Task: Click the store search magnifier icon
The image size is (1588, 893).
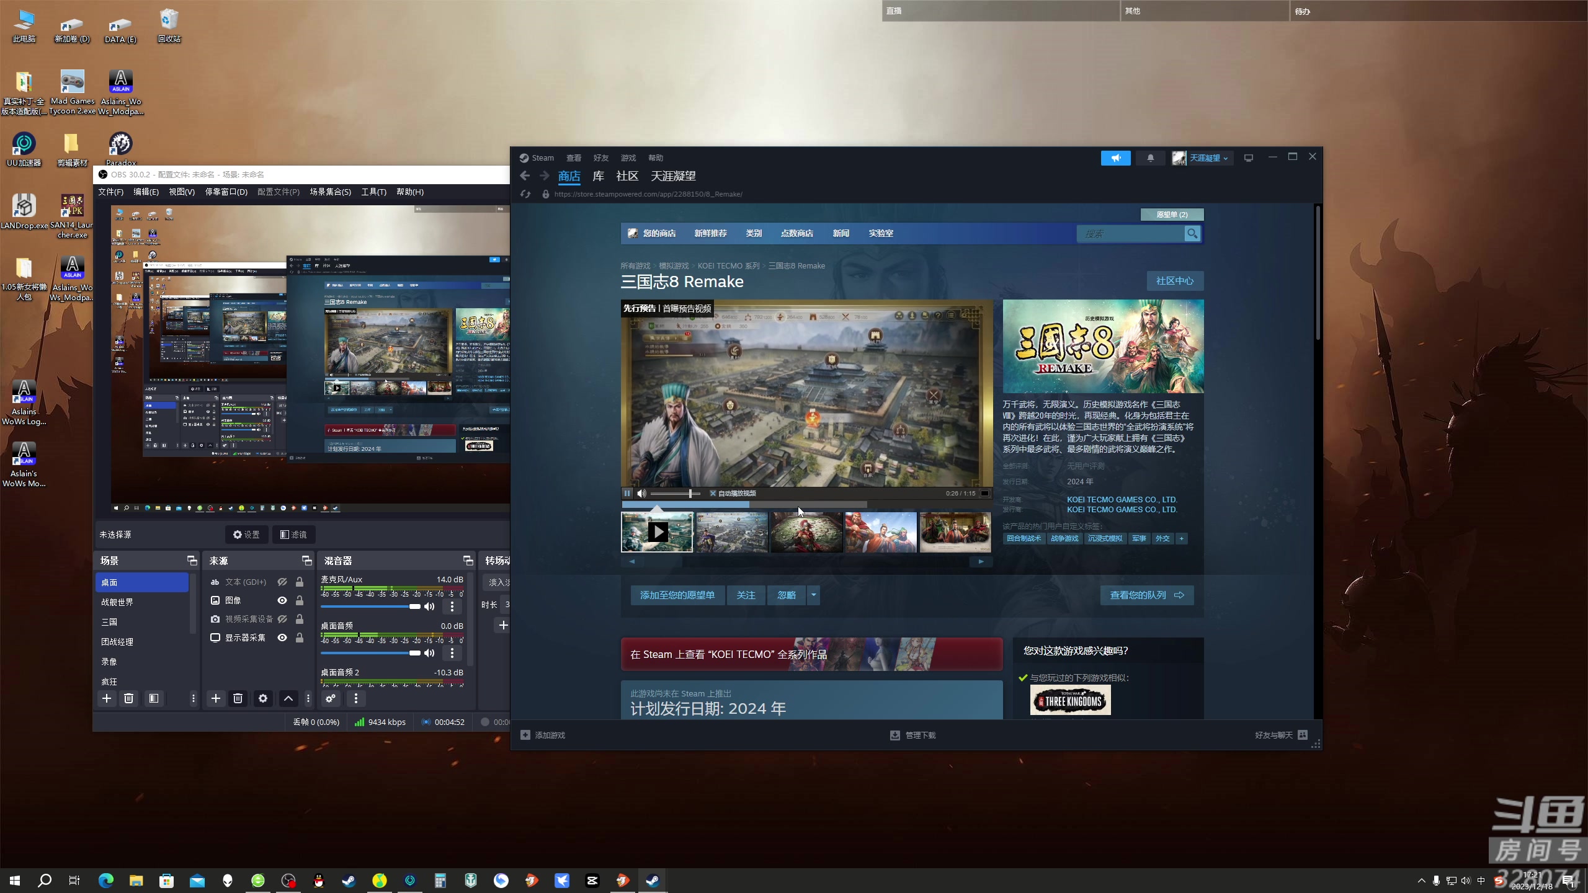Action: (x=1192, y=234)
